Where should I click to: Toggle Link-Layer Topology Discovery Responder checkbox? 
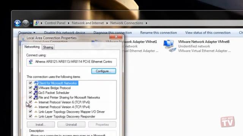[30, 116]
